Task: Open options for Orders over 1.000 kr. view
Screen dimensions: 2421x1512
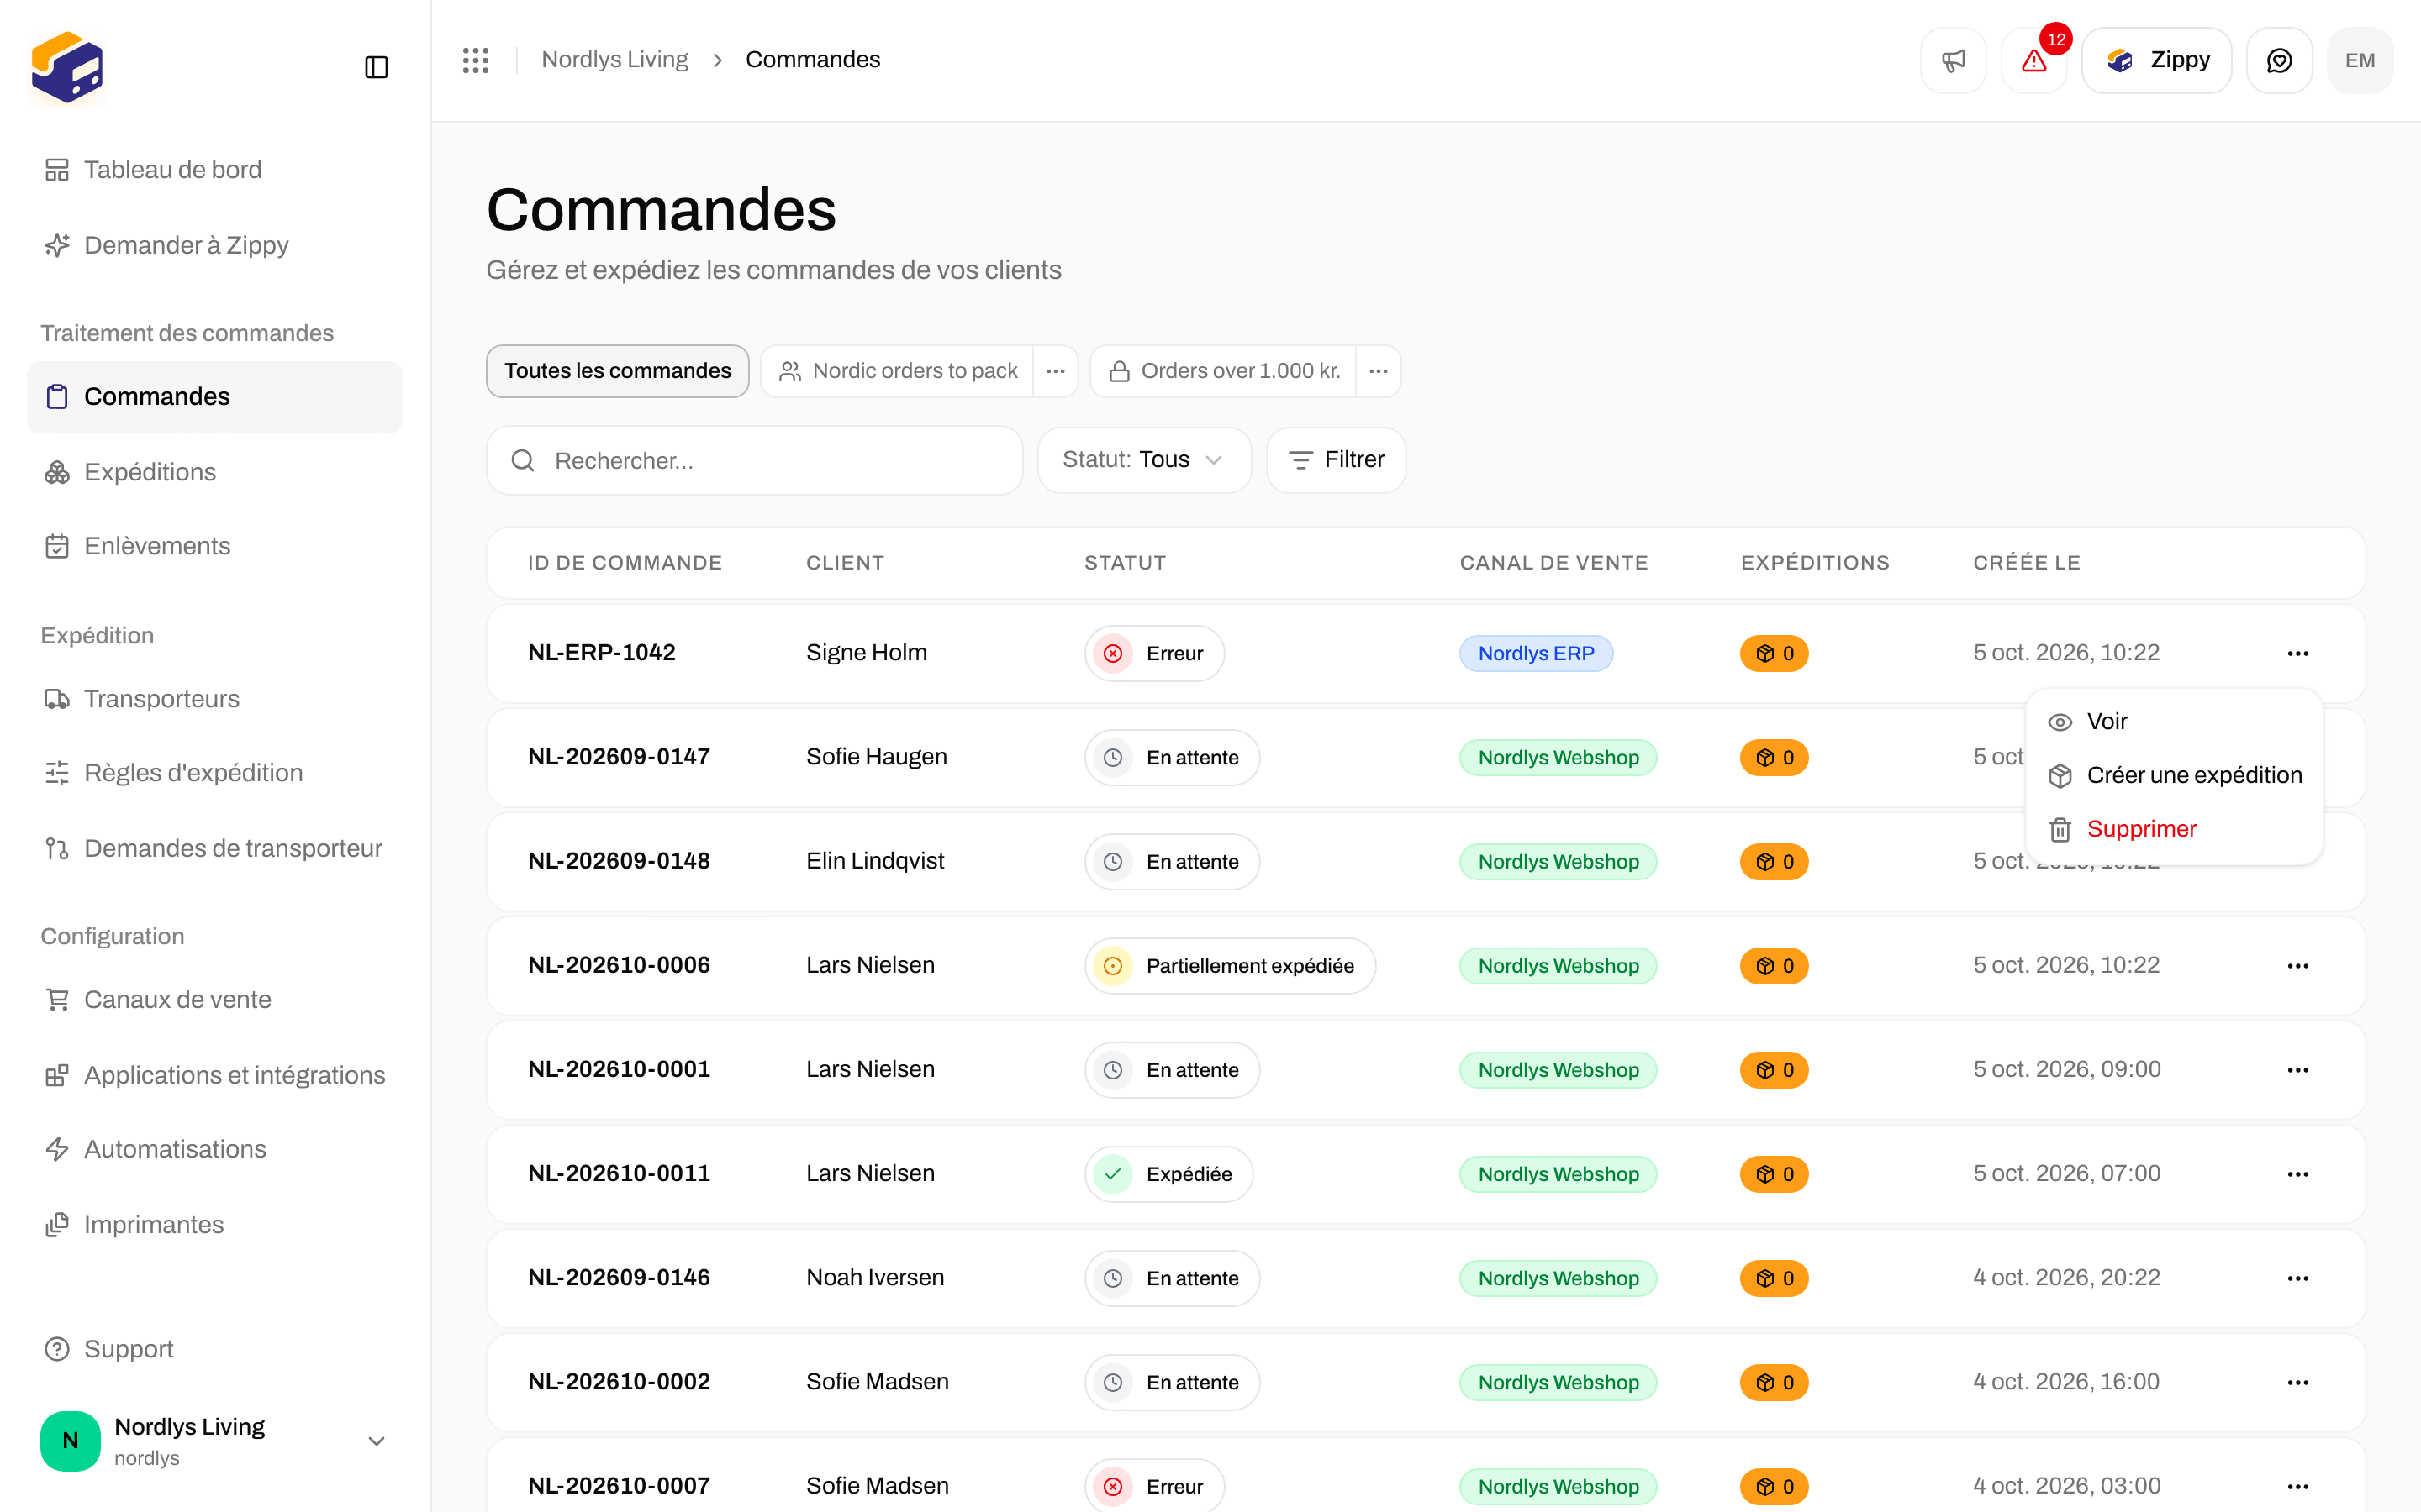Action: pos(1378,371)
